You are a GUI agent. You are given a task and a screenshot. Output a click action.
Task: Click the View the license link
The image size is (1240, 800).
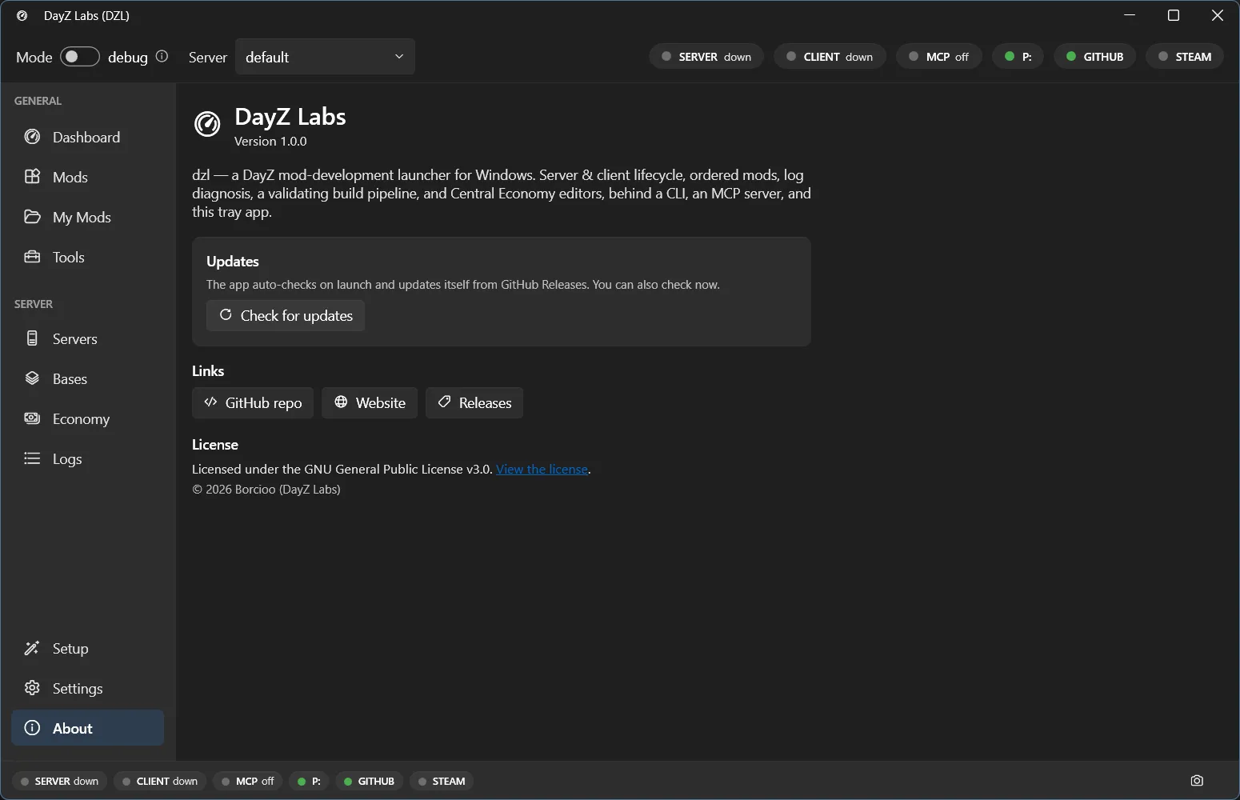pyautogui.click(x=542, y=469)
